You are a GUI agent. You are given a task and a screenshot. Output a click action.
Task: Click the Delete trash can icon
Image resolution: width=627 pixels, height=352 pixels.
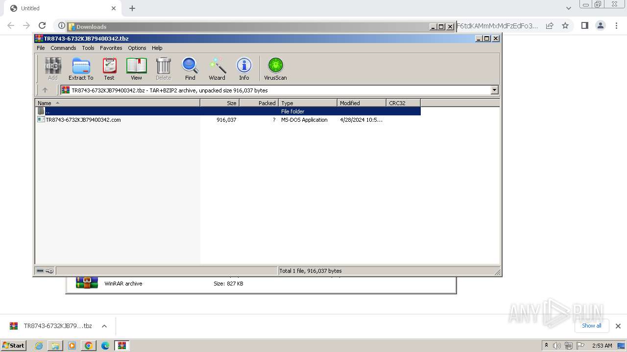click(x=164, y=68)
